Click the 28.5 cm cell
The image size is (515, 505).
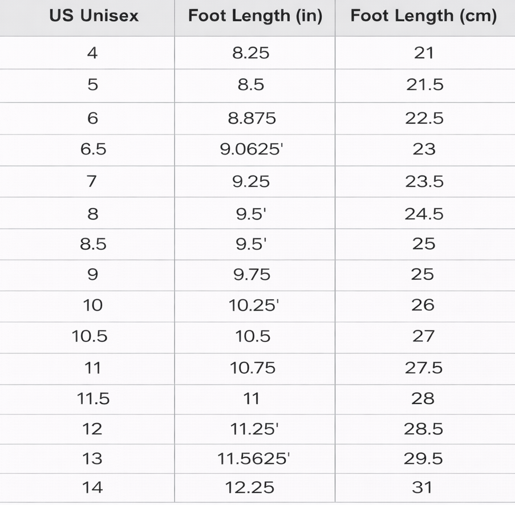(424, 429)
